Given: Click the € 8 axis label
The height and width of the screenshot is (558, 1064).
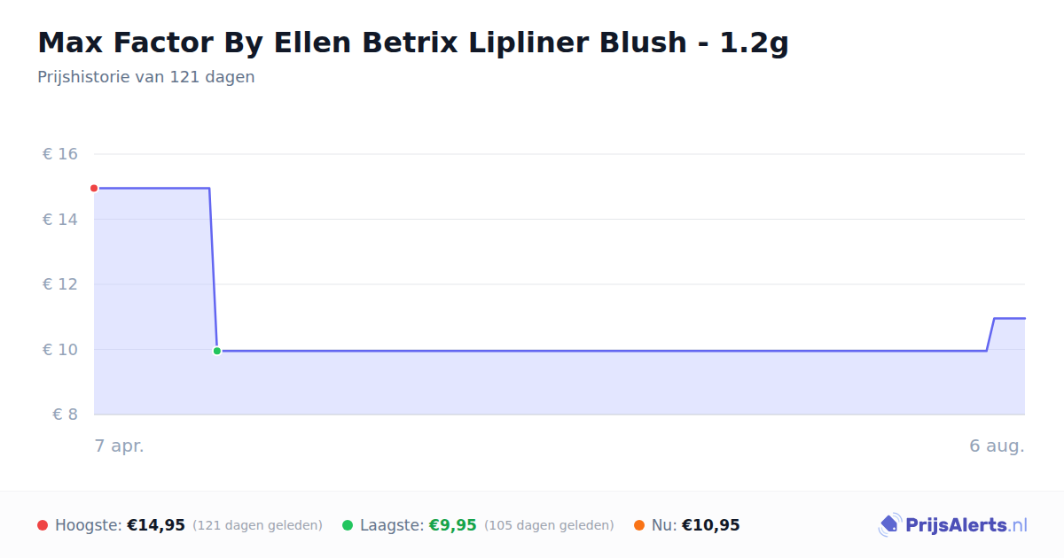Looking at the screenshot, I should tap(65, 415).
